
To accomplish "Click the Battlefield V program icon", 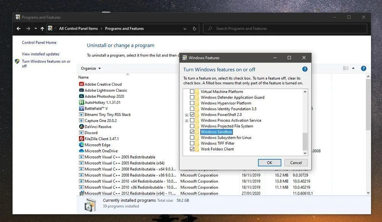I will [81, 109].
